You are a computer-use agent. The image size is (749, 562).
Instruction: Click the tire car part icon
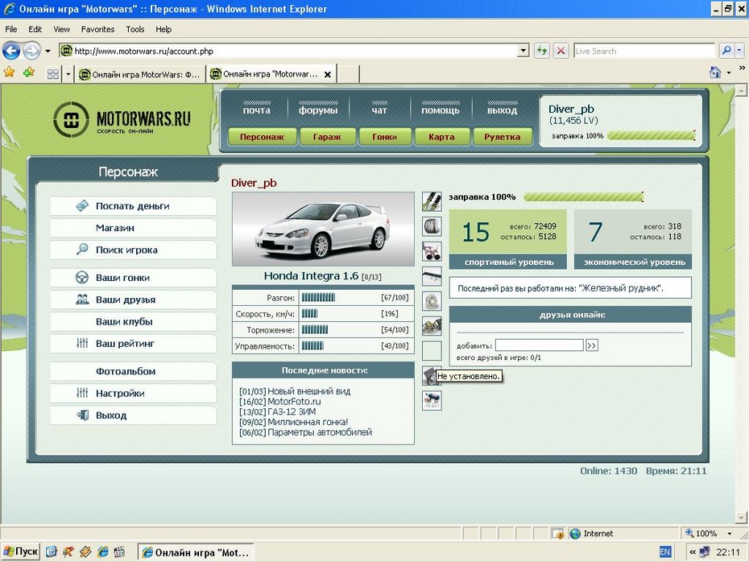point(432,226)
